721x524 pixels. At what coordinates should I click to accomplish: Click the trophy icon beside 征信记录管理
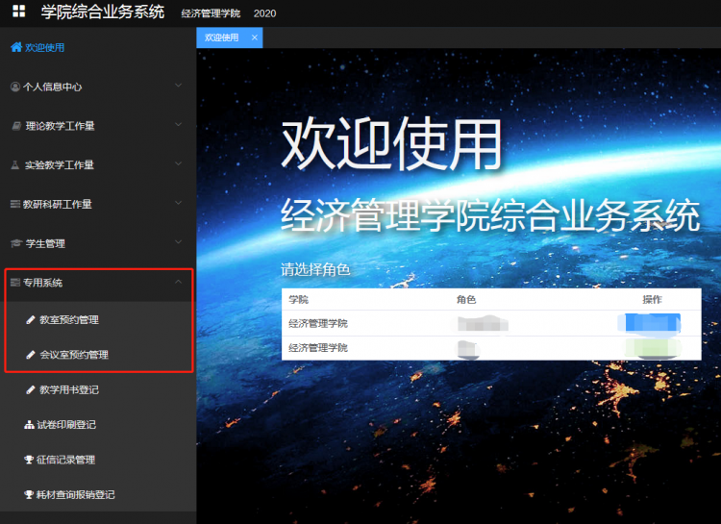(30, 460)
